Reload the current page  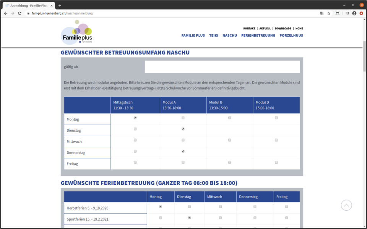(19, 13)
